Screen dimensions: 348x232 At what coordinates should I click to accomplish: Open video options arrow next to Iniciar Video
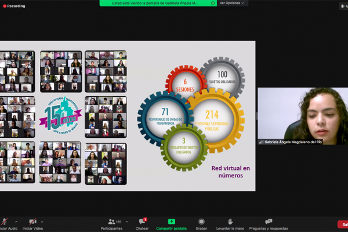coord(42,222)
